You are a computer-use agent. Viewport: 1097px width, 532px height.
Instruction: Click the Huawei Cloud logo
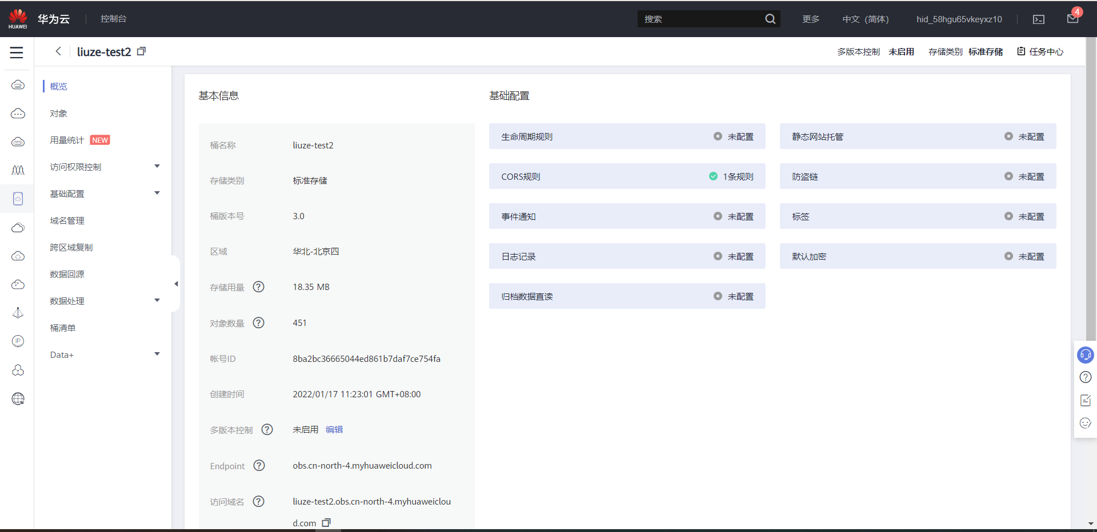(18, 18)
